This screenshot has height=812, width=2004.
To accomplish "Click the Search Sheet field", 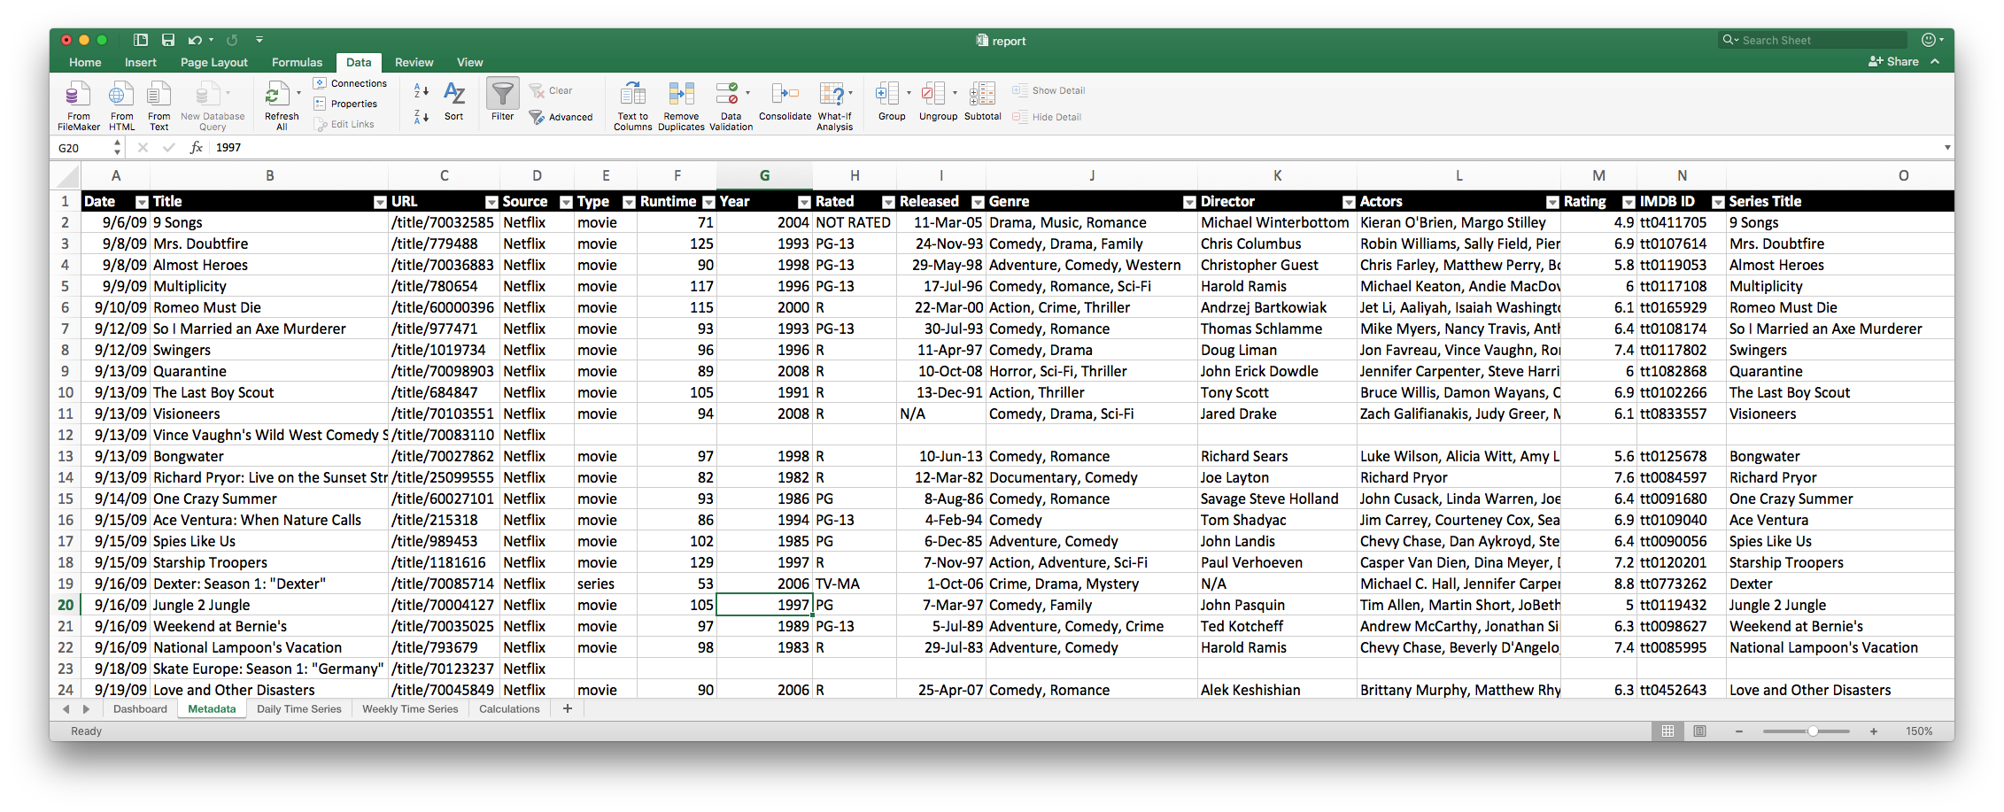I will tap(1813, 40).
